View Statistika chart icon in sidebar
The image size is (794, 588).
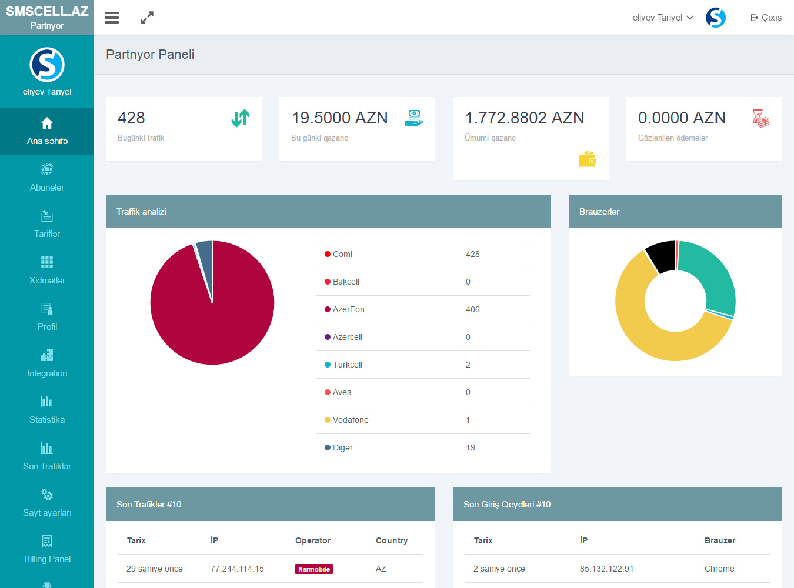(x=47, y=402)
